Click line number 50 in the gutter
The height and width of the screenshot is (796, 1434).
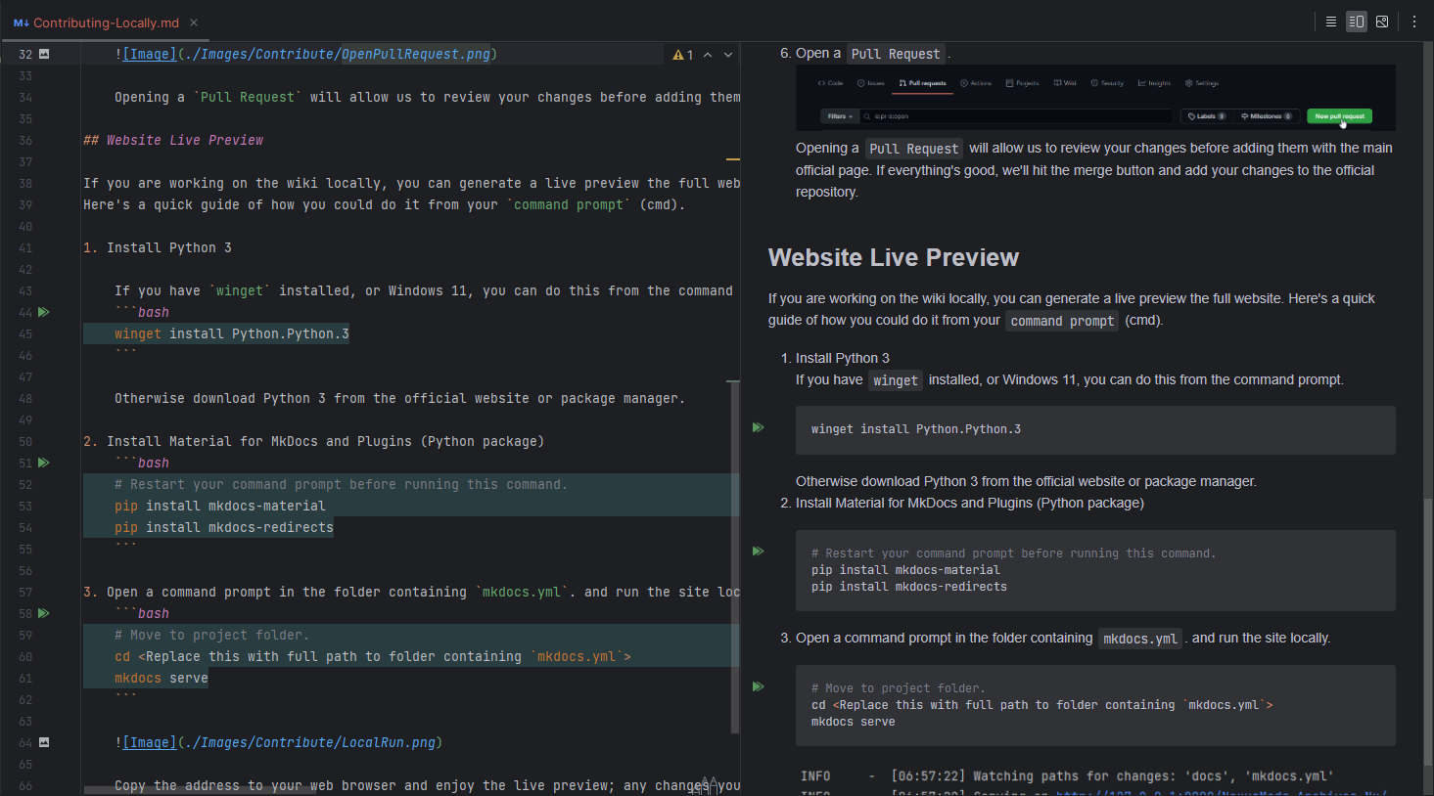25,441
